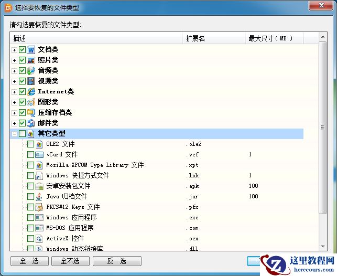Screen dimensions: 337x276
Task: Uncheck the 音频类 checkbox
Action: click(x=22, y=70)
